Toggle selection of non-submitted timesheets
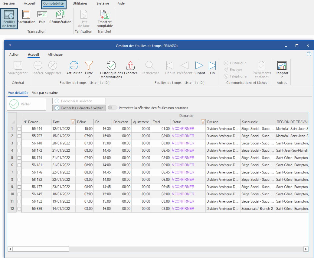The width and height of the screenshot is (314, 258). [113, 107]
